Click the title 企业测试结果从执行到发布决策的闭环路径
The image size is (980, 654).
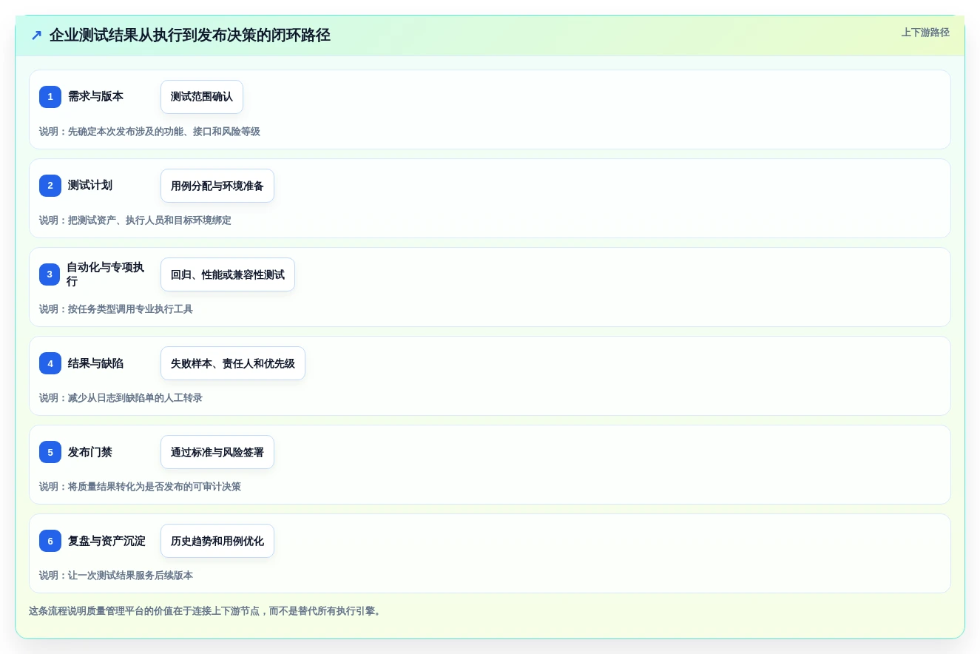[x=190, y=36]
